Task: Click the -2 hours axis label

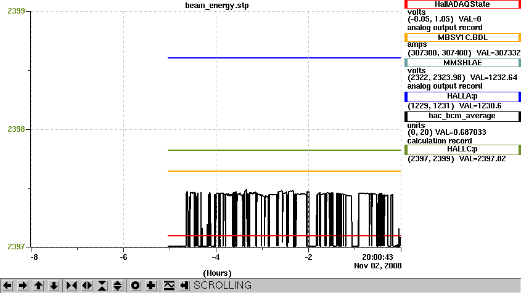Action: click(x=309, y=257)
